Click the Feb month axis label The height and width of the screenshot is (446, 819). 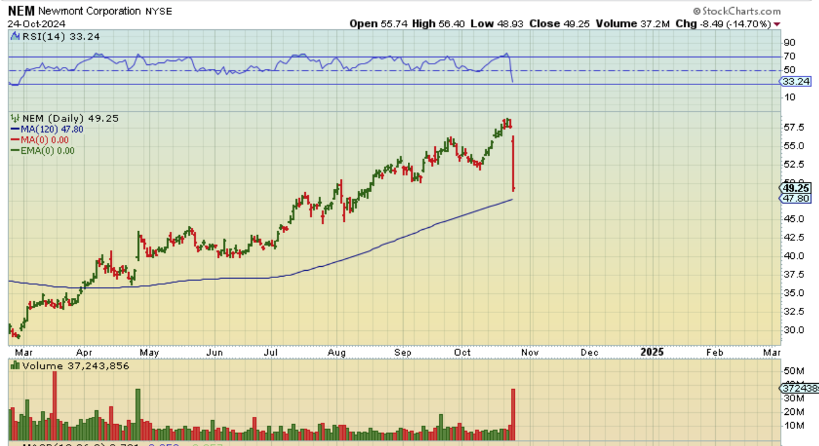pos(714,352)
